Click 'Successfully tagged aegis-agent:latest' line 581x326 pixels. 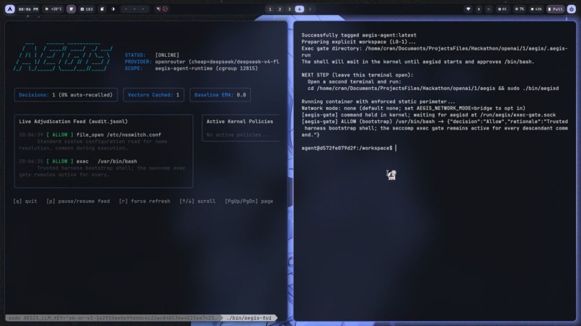[x=359, y=35]
